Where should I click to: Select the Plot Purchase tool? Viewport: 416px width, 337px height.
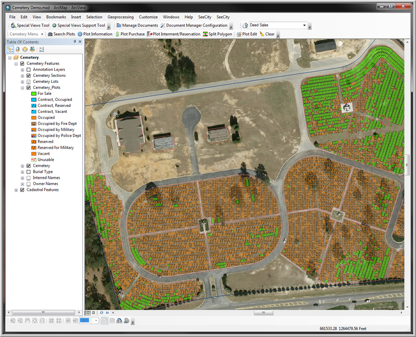pos(130,34)
